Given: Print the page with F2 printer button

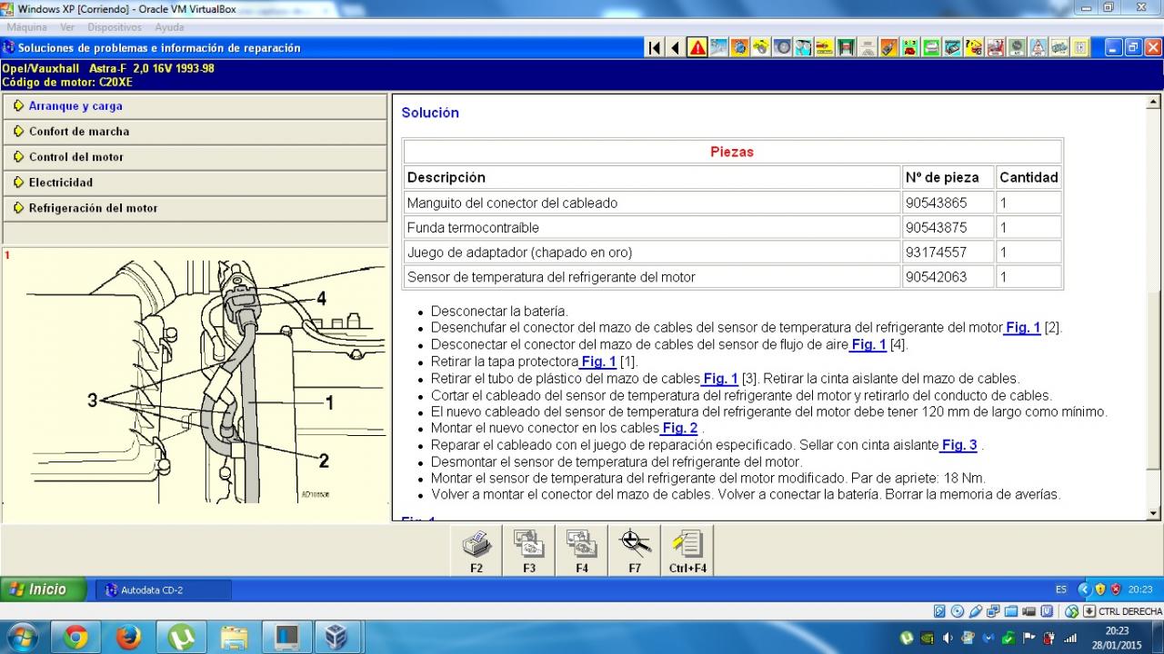Looking at the screenshot, I should (x=477, y=550).
